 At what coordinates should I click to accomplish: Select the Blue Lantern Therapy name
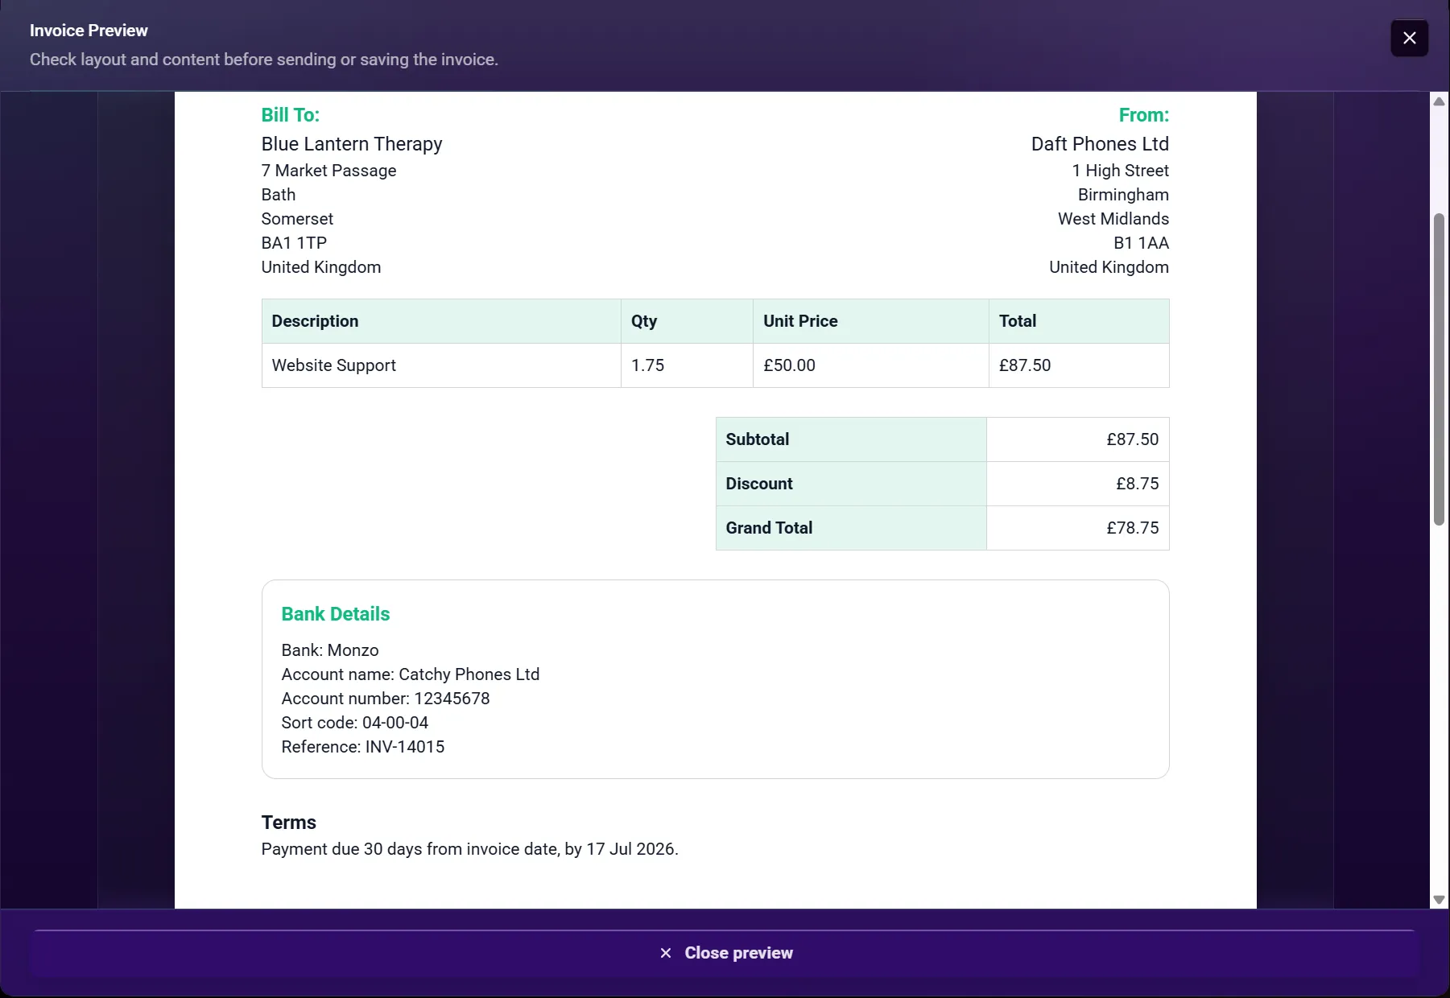(x=352, y=144)
